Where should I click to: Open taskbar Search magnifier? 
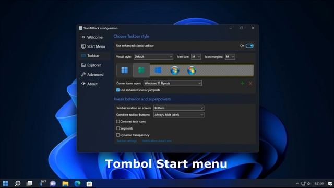coord(17,183)
